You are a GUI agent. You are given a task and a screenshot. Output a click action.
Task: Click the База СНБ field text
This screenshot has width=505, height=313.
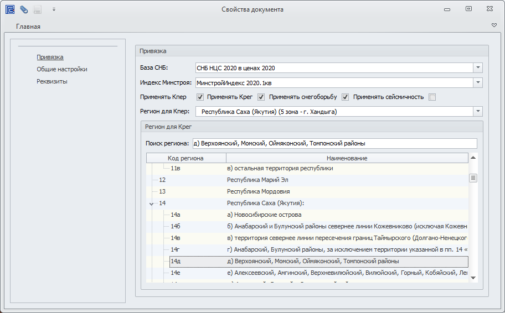tap(236, 68)
